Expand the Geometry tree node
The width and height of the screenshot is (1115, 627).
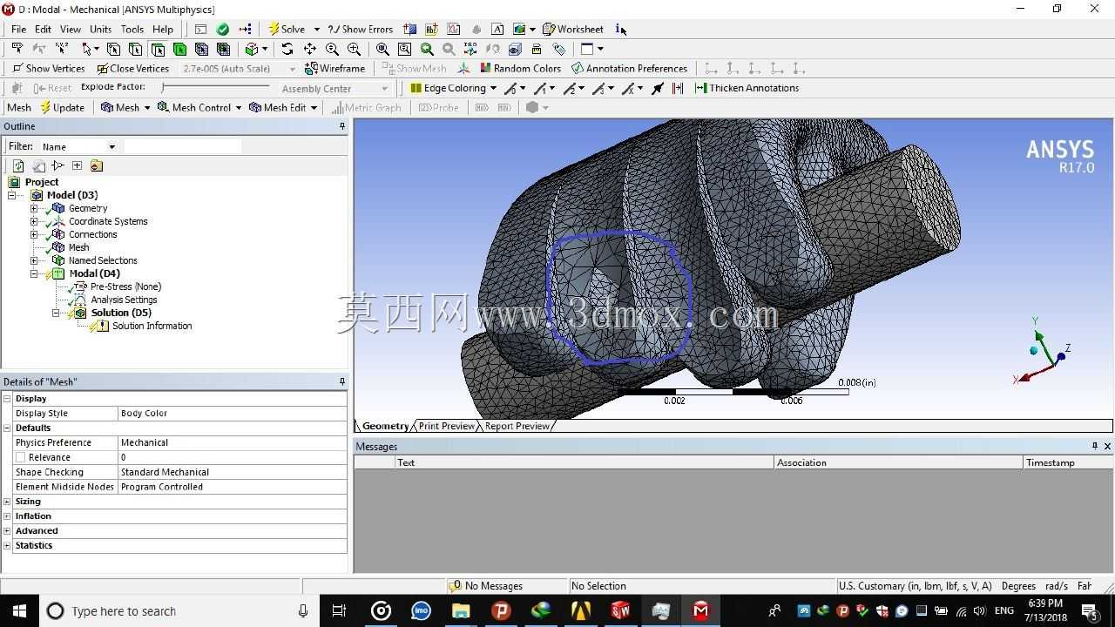point(34,208)
